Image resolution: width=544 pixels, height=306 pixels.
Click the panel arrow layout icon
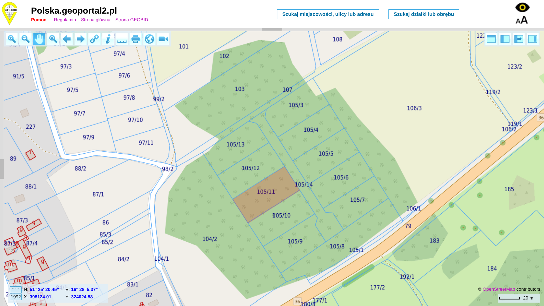point(519,39)
